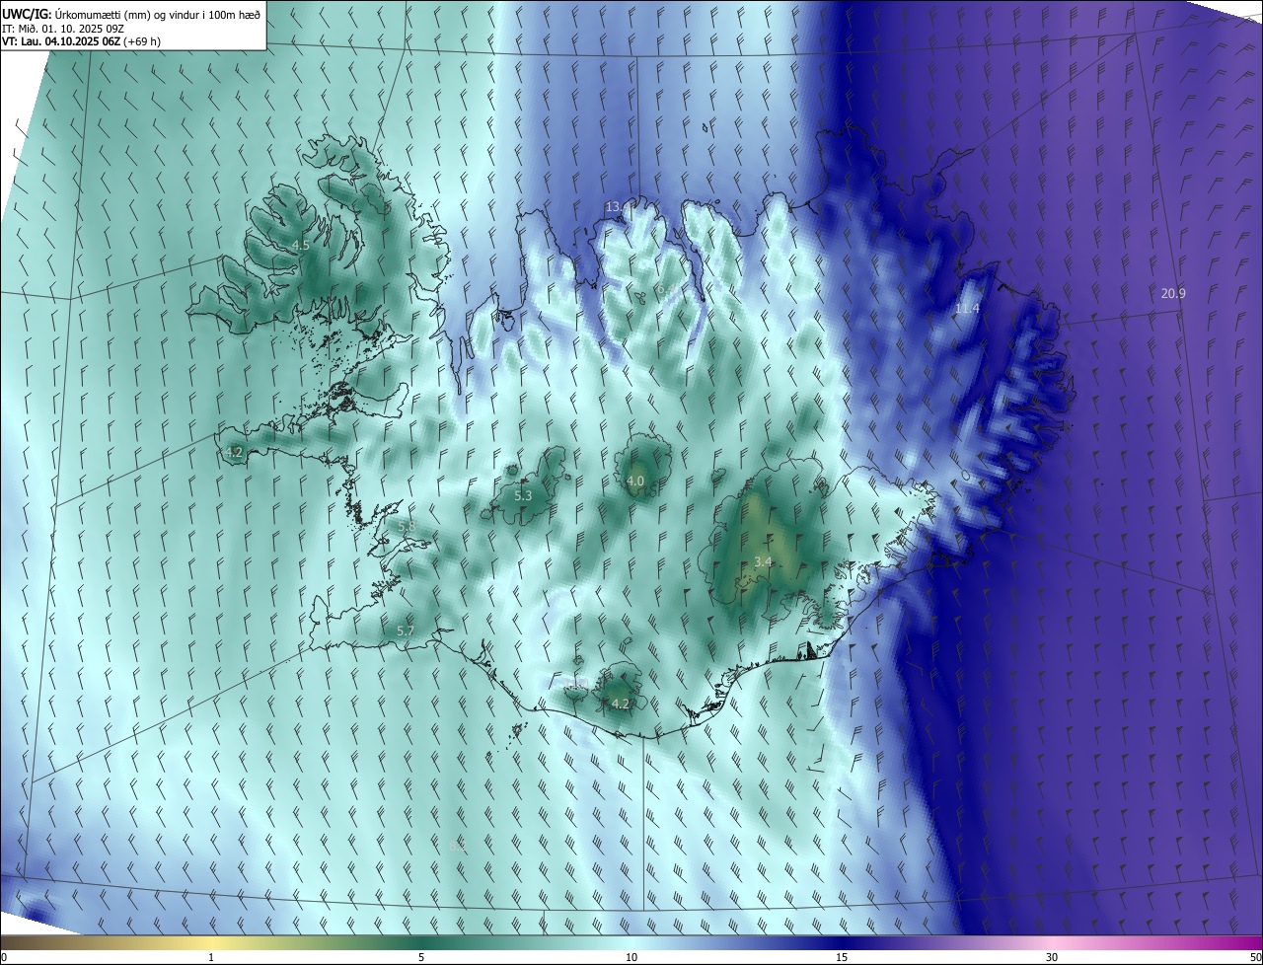Click the 50 tick label on the color scale
Screen dimensions: 1263x965
(x=1255, y=957)
